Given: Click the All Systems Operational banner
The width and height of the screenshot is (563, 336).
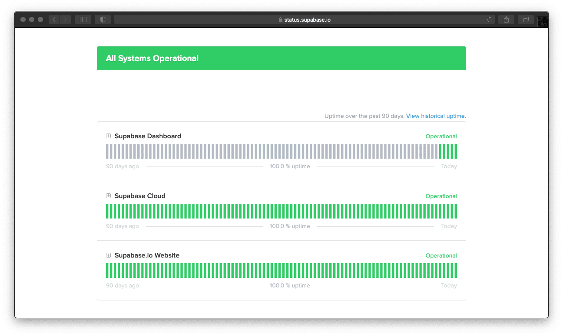Looking at the screenshot, I should [281, 59].
